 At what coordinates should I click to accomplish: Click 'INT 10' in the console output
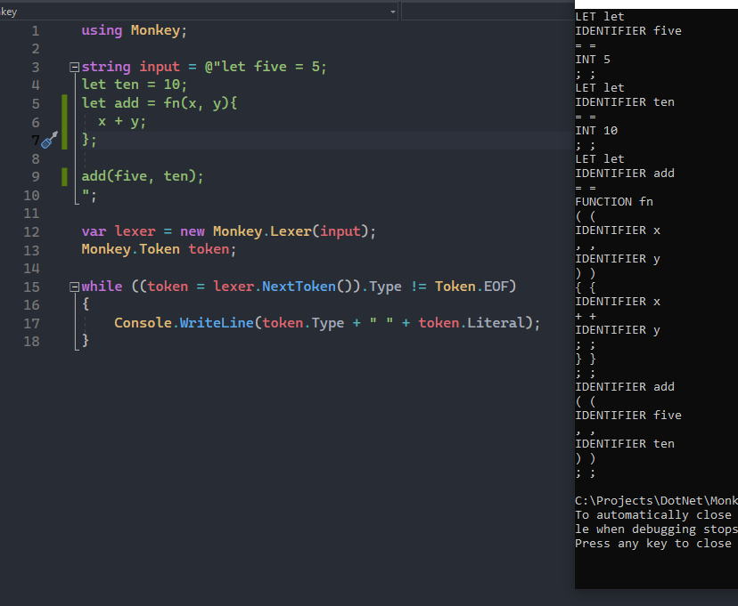point(596,131)
